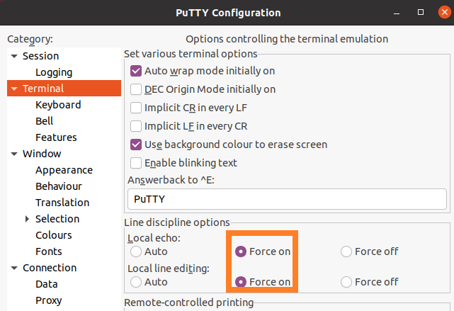Collapse the Session tree category
Screen dimensions: 454x311
pyautogui.click(x=14, y=56)
